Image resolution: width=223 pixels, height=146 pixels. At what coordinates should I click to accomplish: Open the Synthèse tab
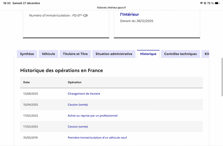pyautogui.click(x=27, y=54)
